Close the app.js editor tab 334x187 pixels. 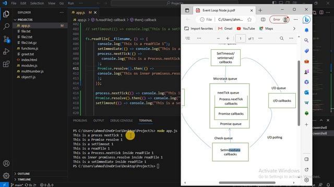coord(95,12)
